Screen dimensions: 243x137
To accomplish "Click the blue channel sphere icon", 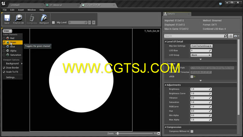I will click(8, 47).
